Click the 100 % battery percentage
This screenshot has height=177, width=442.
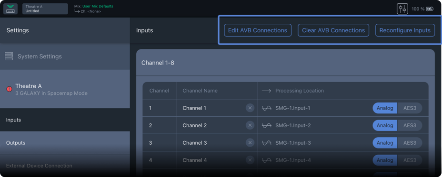tap(418, 9)
